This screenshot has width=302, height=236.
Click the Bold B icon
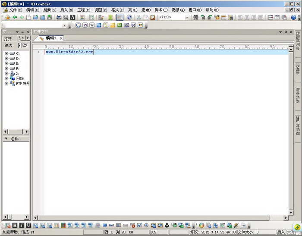point(15,225)
